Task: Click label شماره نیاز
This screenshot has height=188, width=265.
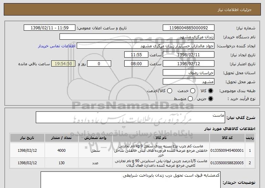Action: (246, 28)
